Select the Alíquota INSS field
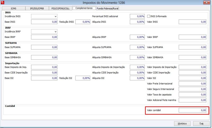The width and height of the screenshot is (212, 128). click(x=137, y=22)
